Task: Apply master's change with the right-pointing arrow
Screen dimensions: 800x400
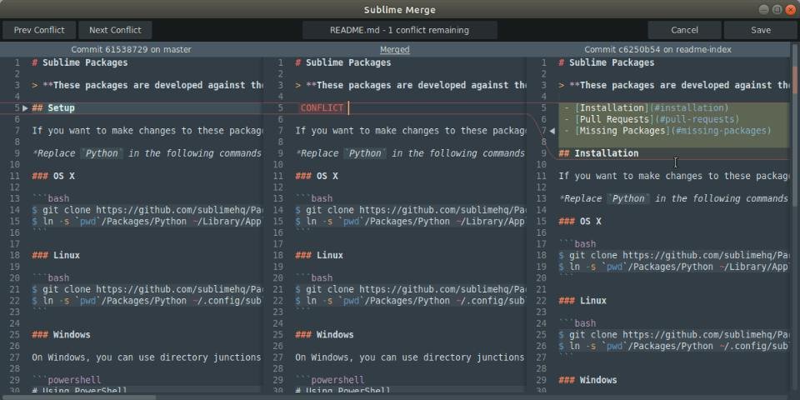Action: [x=25, y=108]
